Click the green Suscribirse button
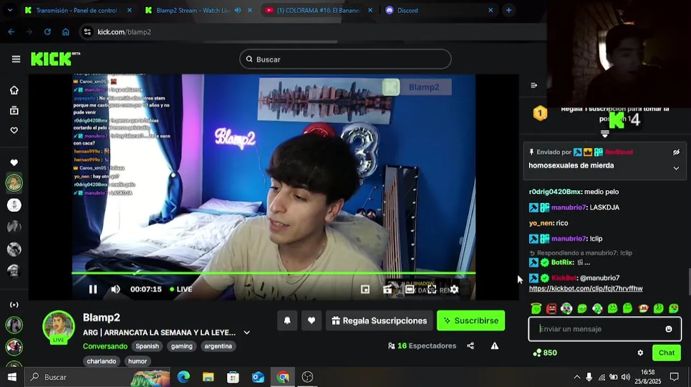 tap(471, 320)
